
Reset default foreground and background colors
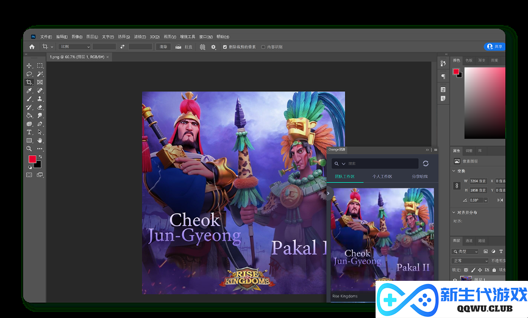pos(30,168)
